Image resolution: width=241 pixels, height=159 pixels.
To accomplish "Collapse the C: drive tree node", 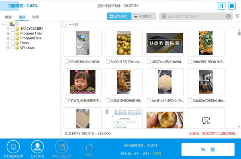I will click(x=3, y=24).
